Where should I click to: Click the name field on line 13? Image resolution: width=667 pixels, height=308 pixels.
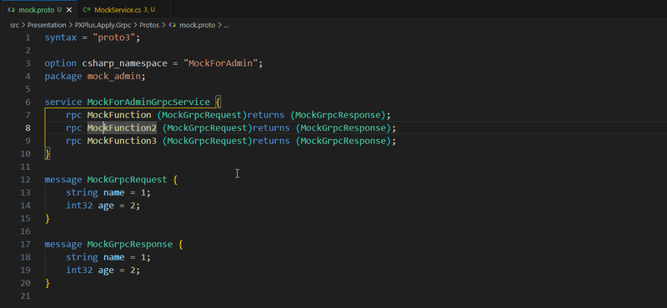[x=113, y=192]
